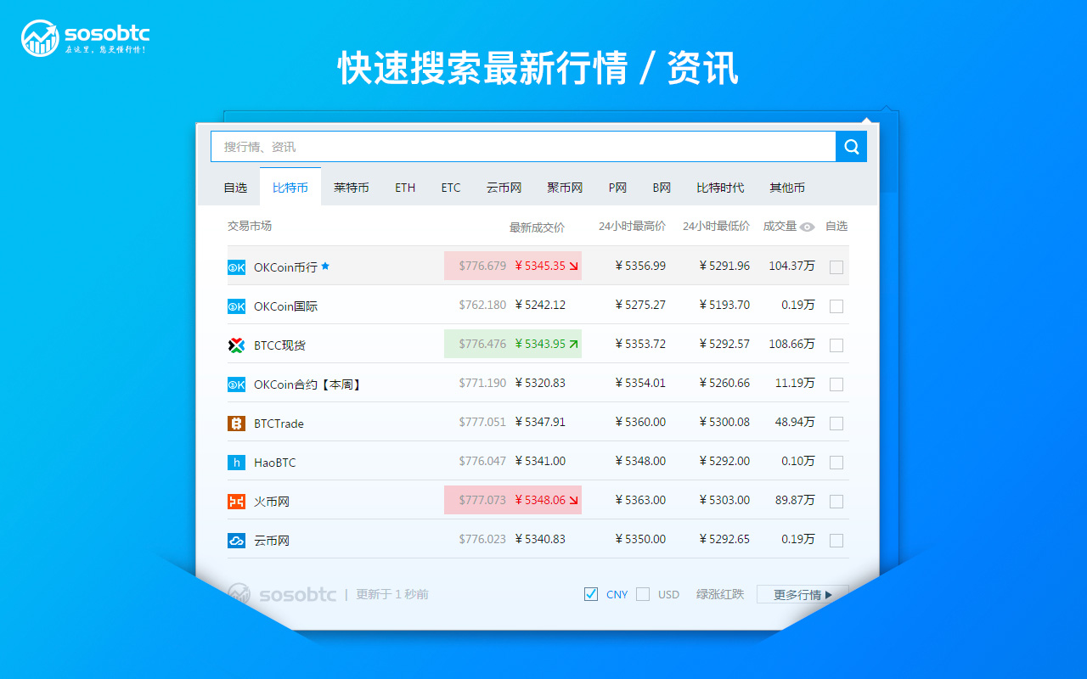Viewport: 1087px width, 679px height.
Task: Check the 自选 box for OKCoin币行
Action: click(x=836, y=267)
